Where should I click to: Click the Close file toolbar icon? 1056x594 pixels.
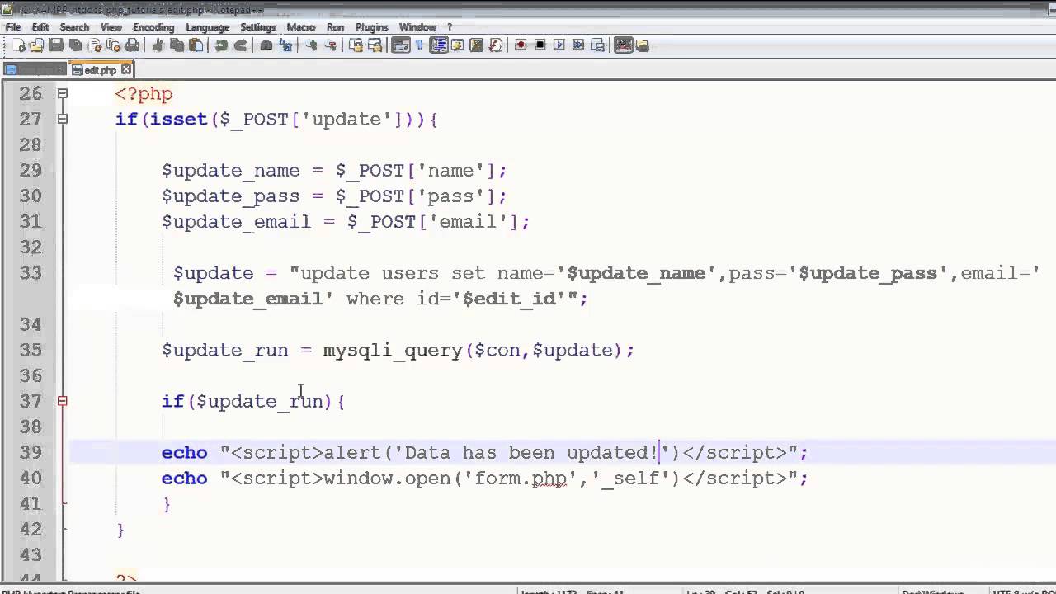(x=95, y=45)
